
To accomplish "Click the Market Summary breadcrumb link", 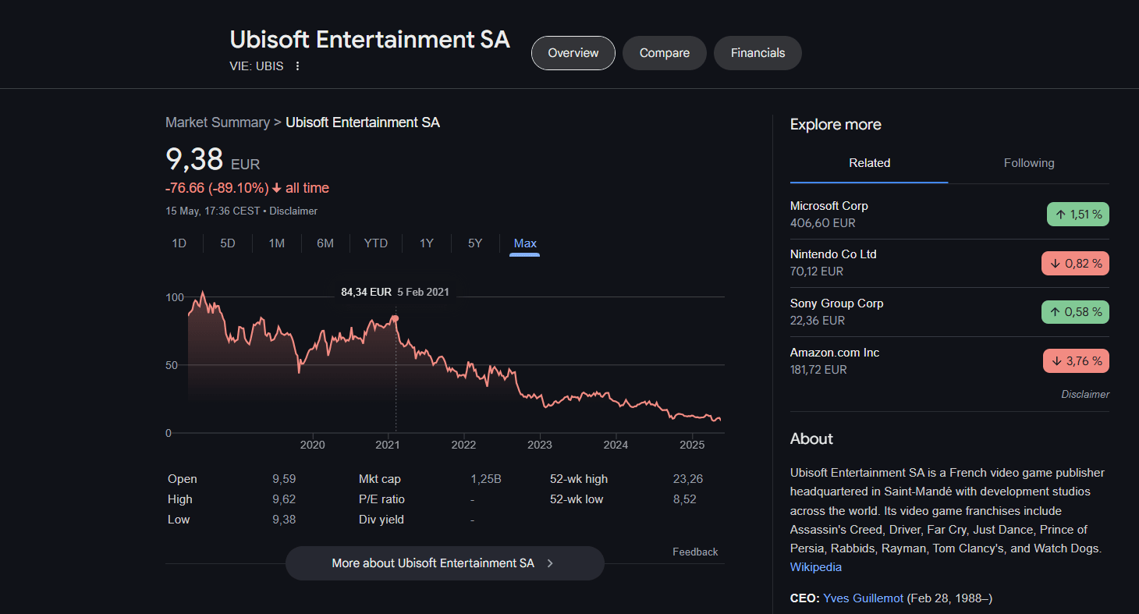I will click(x=217, y=122).
